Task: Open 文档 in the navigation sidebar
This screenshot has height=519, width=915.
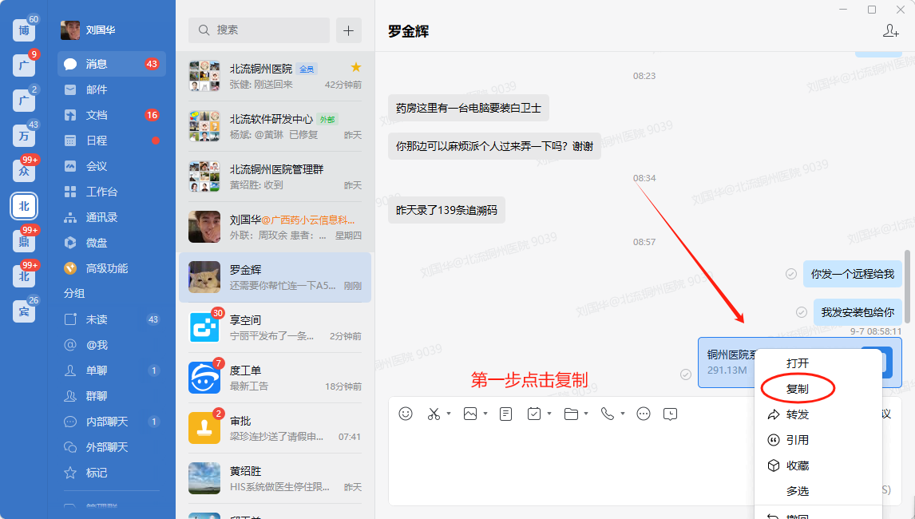Action: (112, 115)
